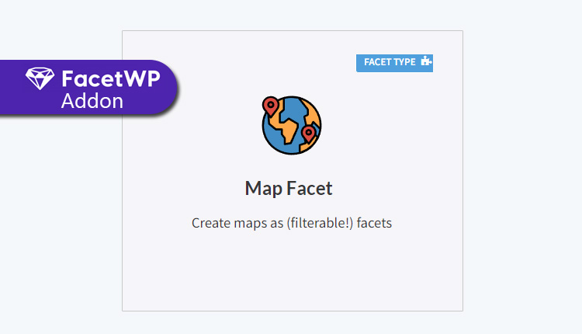Select the globe map icon

(x=291, y=125)
